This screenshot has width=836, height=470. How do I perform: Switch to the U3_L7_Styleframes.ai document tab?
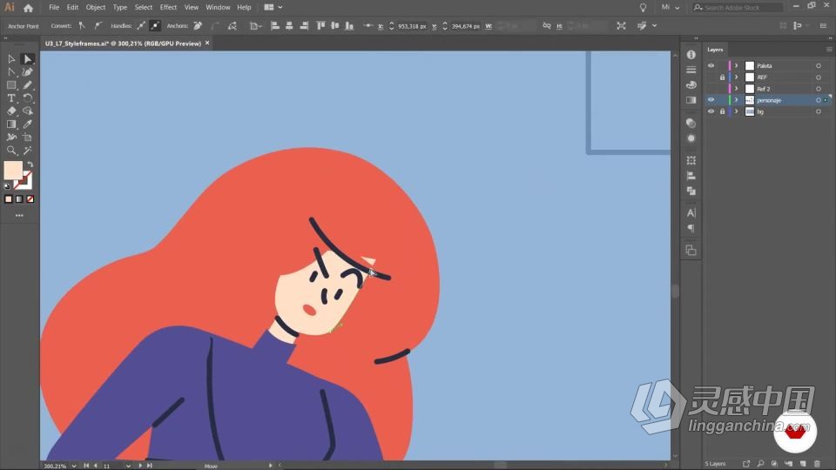(123, 44)
